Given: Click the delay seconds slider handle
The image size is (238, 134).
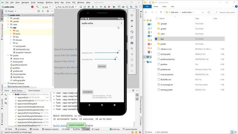Looking at the screenshot, I should tap(118, 53).
